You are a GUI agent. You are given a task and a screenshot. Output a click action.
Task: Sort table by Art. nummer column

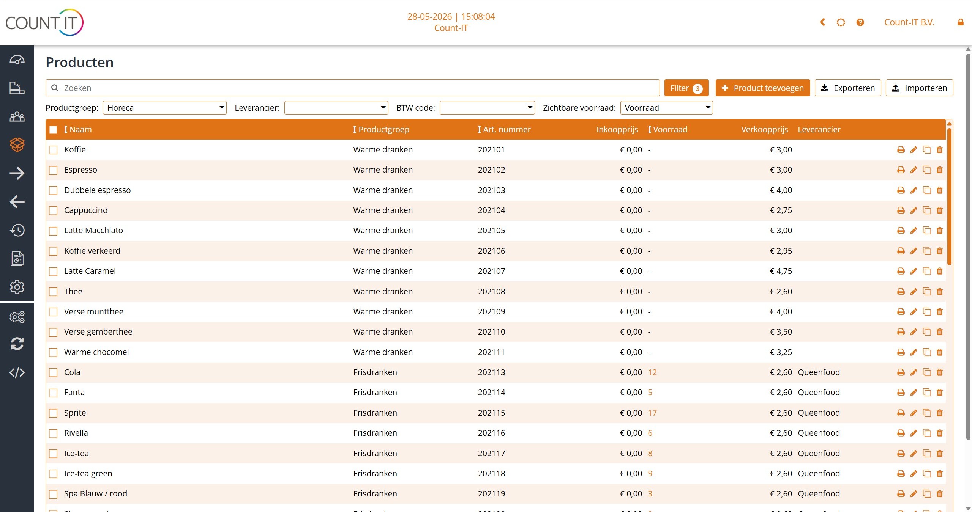pos(504,130)
